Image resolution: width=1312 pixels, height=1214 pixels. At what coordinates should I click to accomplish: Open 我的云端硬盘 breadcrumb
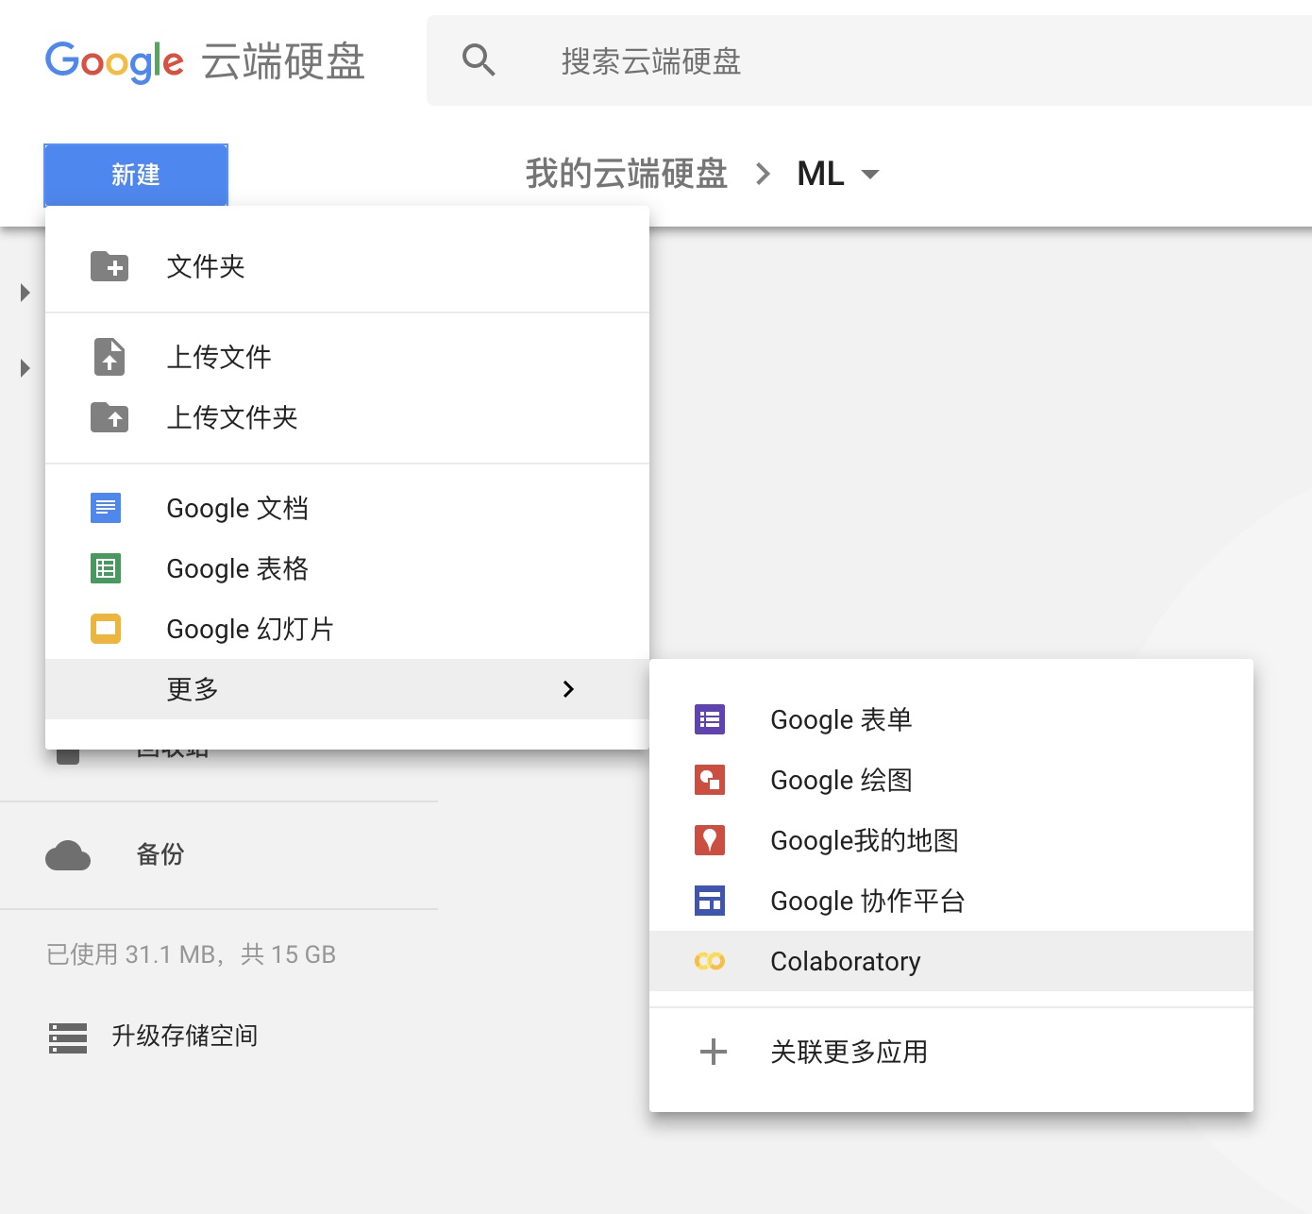pos(627,174)
